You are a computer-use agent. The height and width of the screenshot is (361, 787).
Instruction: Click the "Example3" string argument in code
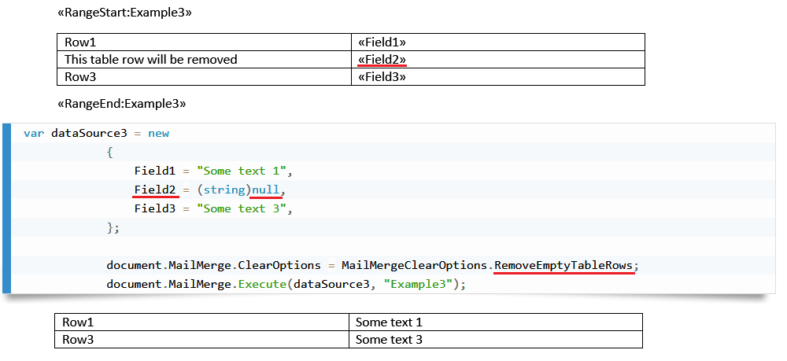pyautogui.click(x=417, y=284)
